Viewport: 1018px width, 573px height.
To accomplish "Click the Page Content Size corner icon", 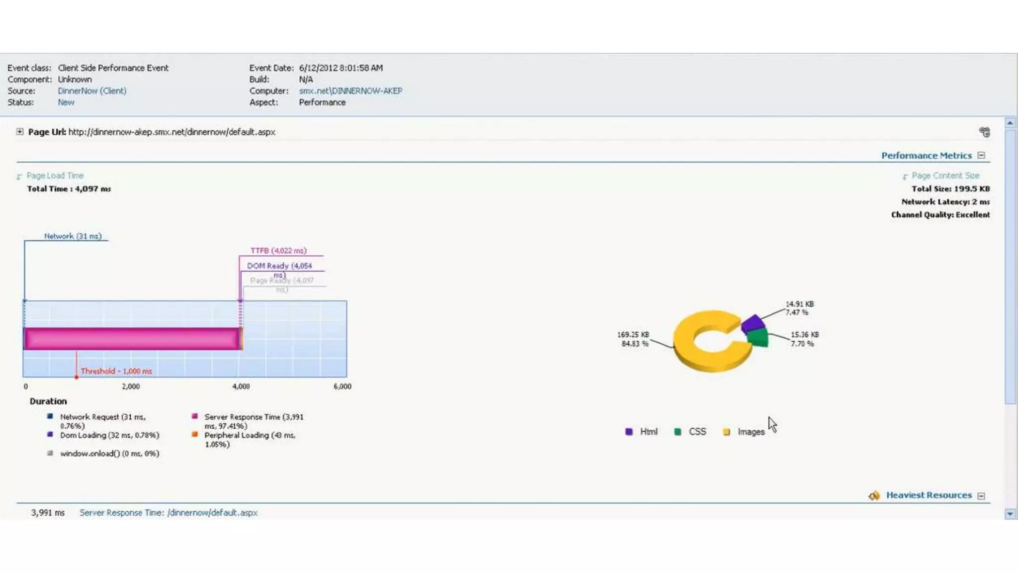I will point(905,177).
